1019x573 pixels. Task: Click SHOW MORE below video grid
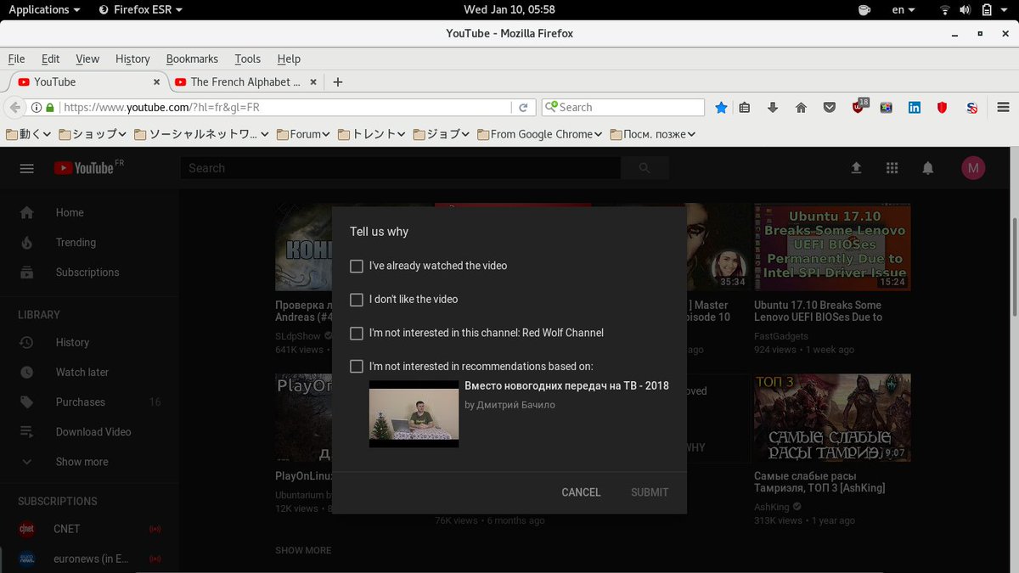[303, 550]
